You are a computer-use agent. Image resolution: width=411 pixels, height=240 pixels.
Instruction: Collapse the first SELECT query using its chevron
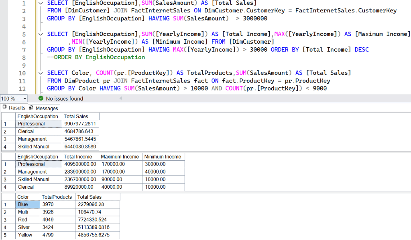(x=40, y=3)
